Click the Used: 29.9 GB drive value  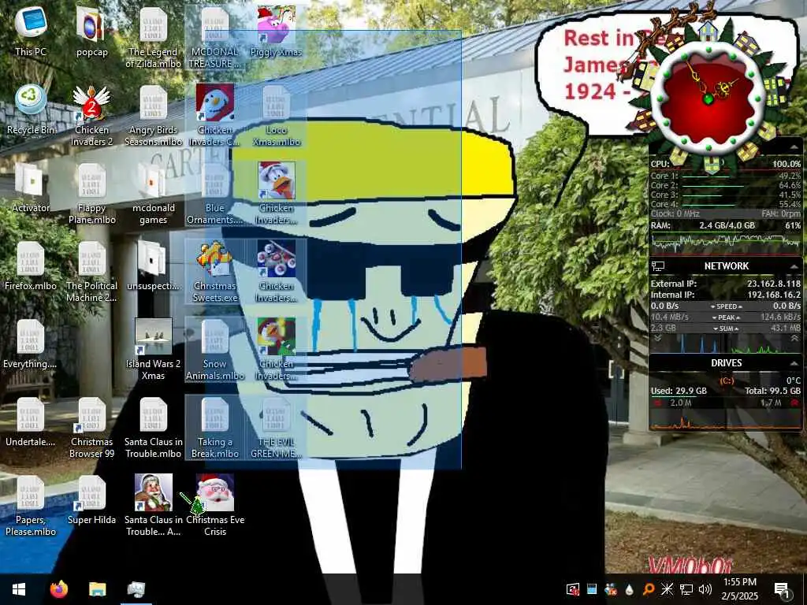[x=679, y=391]
